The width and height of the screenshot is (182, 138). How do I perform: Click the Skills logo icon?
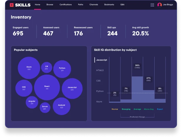[x=11, y=5]
